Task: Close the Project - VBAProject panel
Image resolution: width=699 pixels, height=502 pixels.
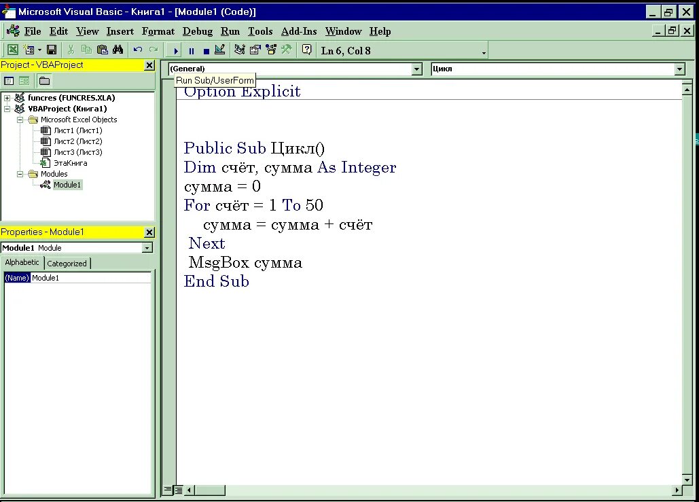Action: click(149, 65)
